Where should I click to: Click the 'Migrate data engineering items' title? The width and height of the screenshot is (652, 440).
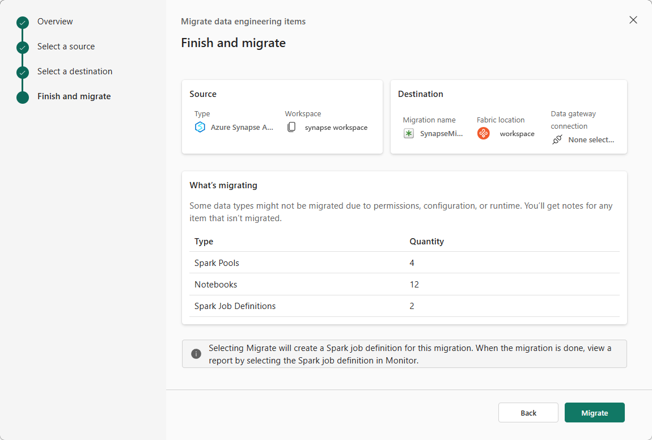pyautogui.click(x=243, y=22)
